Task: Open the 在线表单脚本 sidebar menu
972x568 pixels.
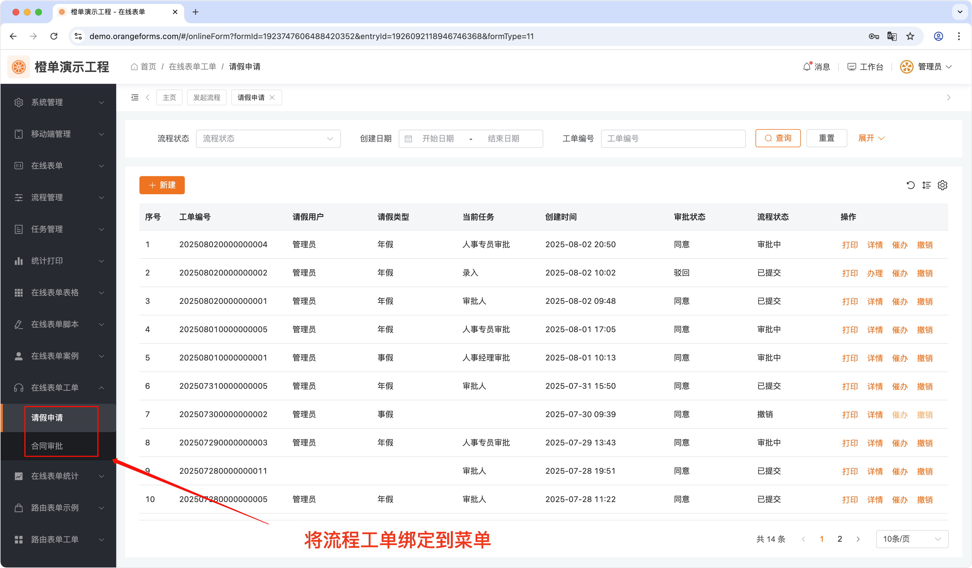Action: pos(58,324)
